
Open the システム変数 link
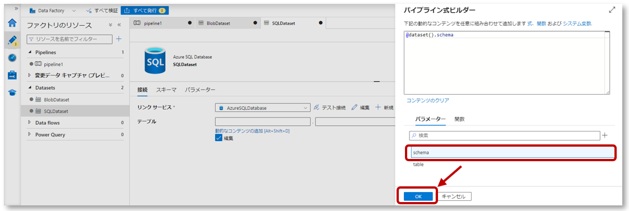click(x=577, y=24)
